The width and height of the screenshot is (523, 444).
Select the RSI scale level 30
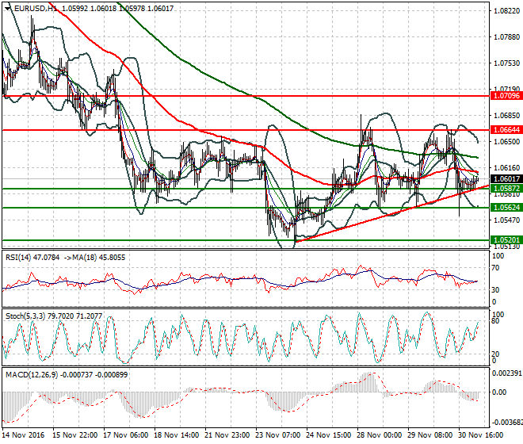click(x=495, y=289)
